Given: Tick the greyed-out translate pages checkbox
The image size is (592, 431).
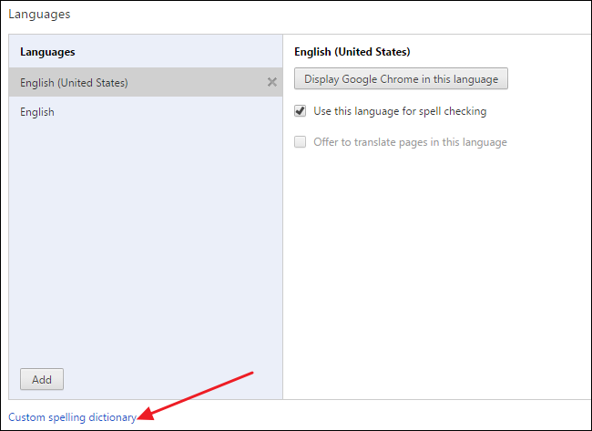Looking at the screenshot, I should click(301, 142).
